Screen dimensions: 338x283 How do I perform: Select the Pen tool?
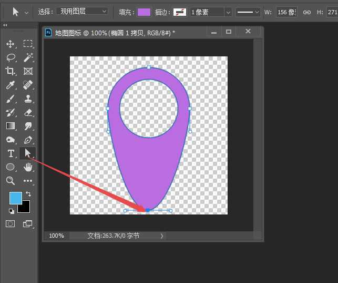[x=28, y=140]
